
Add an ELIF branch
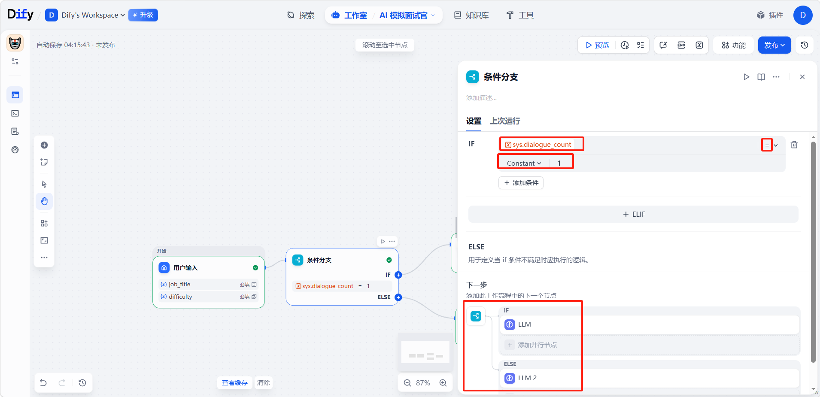633,214
